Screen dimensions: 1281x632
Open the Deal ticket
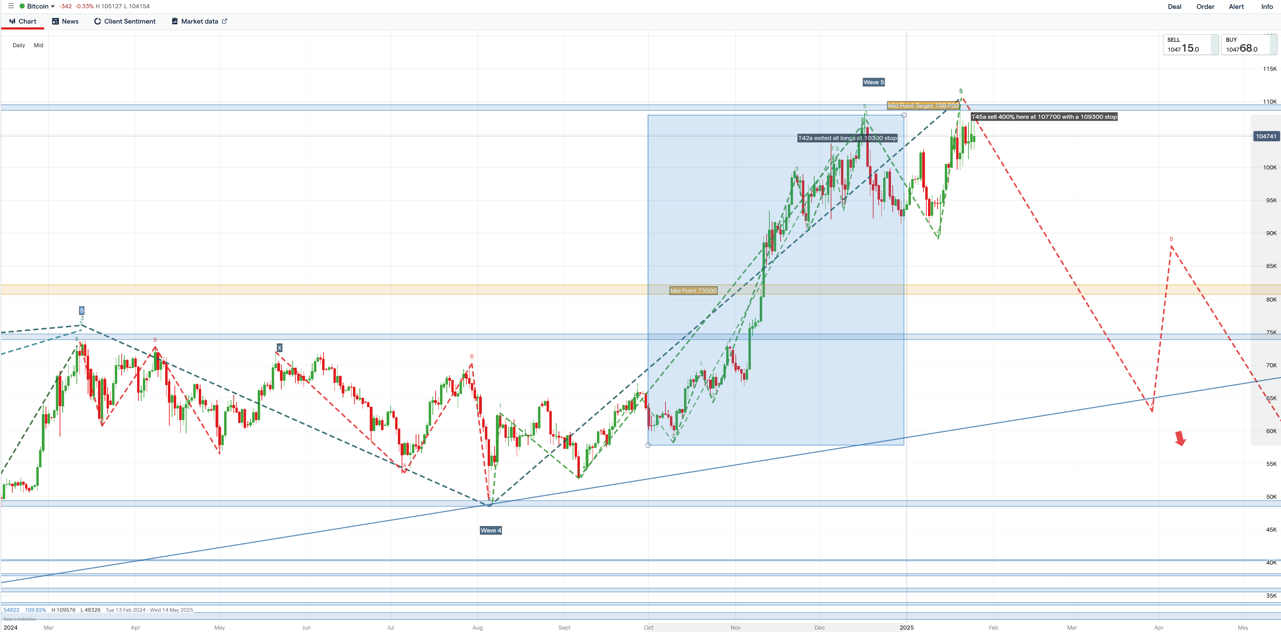[1174, 7]
